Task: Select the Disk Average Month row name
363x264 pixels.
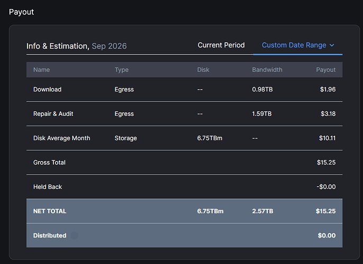Action: [61, 138]
